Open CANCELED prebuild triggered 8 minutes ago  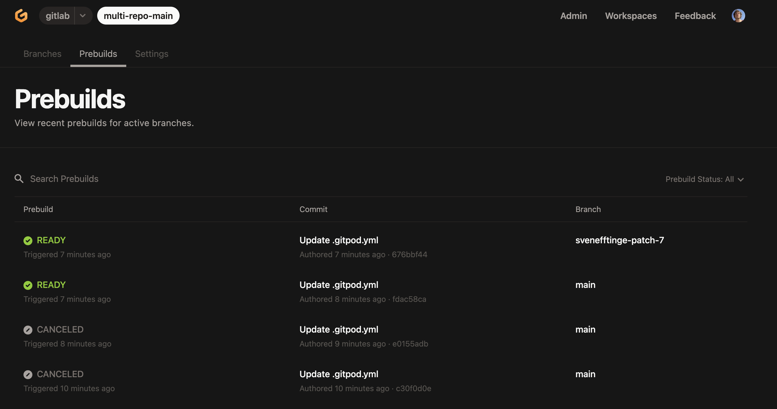pyautogui.click(x=60, y=329)
